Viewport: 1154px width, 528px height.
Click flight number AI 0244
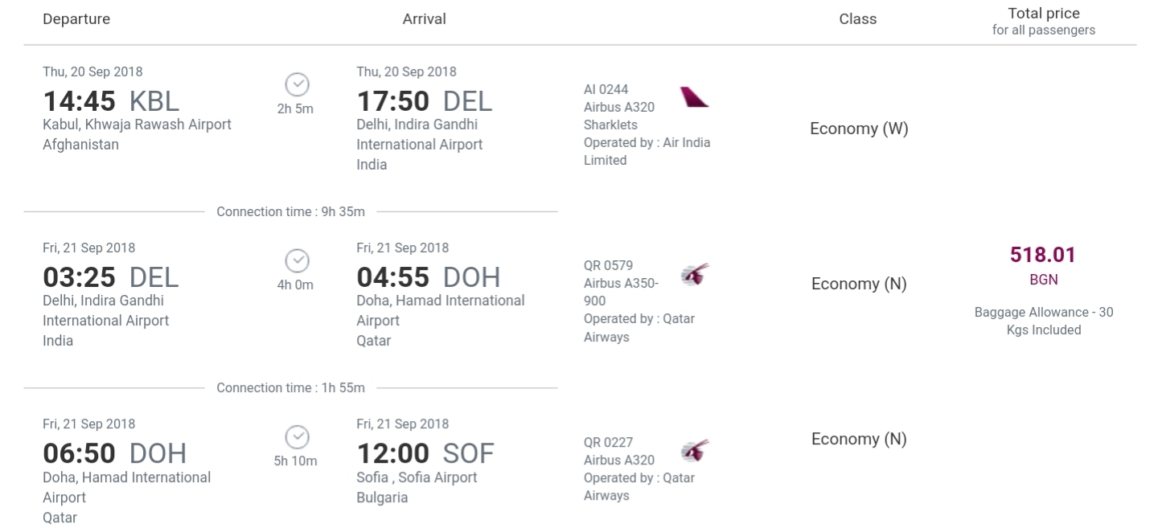tap(606, 89)
